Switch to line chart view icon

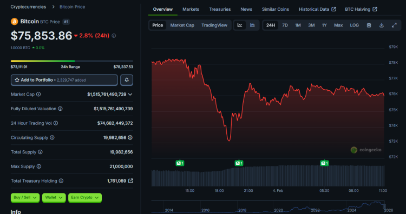pos(240,25)
